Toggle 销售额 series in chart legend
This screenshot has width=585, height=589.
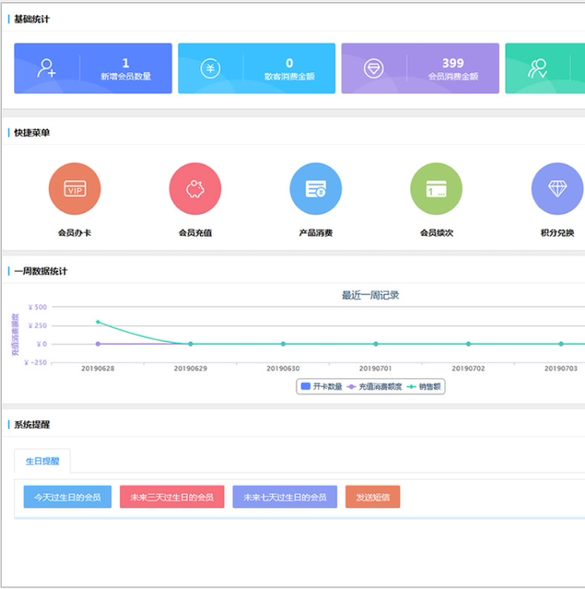[423, 386]
